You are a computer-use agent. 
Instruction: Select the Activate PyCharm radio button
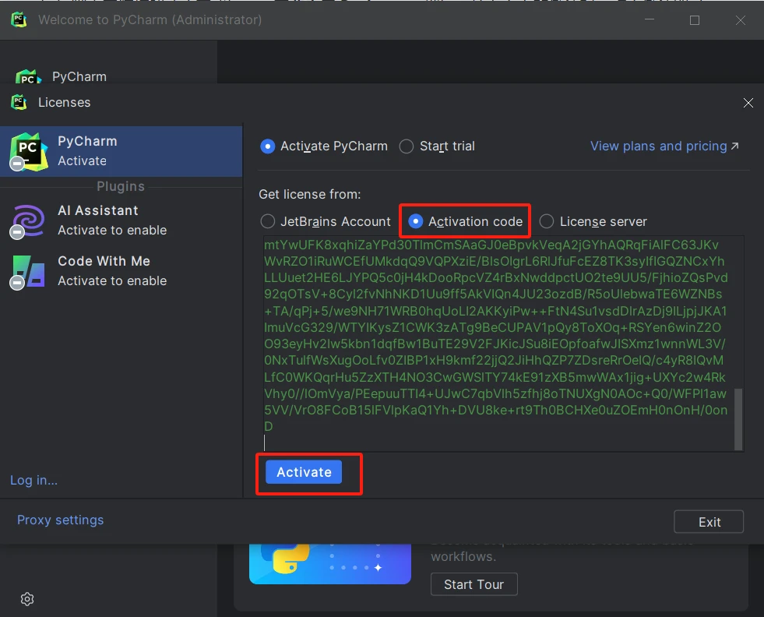[267, 146]
